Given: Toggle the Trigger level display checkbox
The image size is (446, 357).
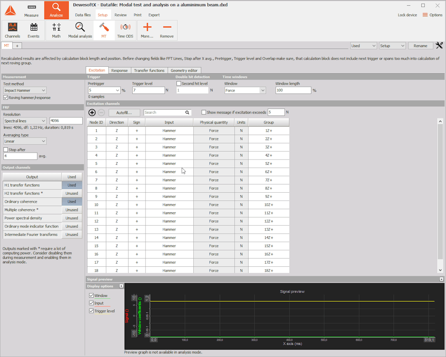Looking at the screenshot, I should 91,311.
